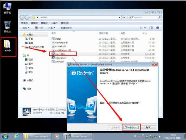This screenshot has height=140, width=186.
Task: Open Windows Media Player from taskbar
Action: [x=57, y=137]
